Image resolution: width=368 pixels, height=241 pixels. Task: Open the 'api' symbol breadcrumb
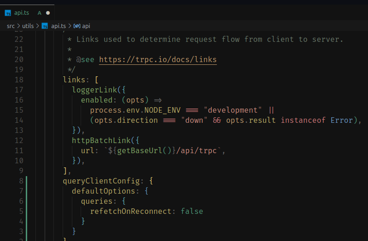coord(86,26)
